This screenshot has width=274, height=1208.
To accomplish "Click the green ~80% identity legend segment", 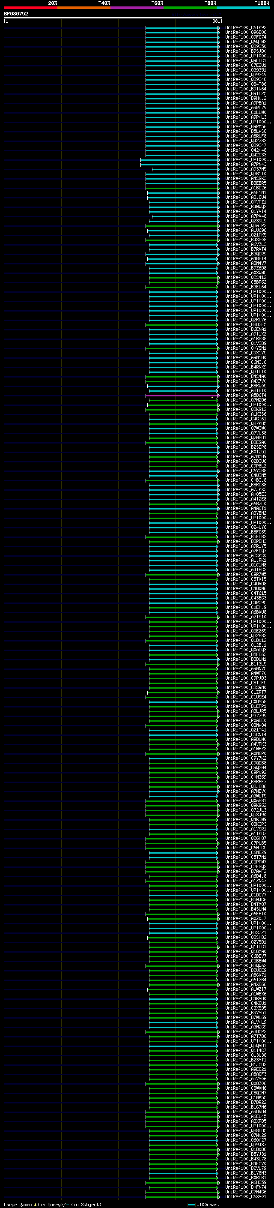I will pyautogui.click(x=190, y=8).
